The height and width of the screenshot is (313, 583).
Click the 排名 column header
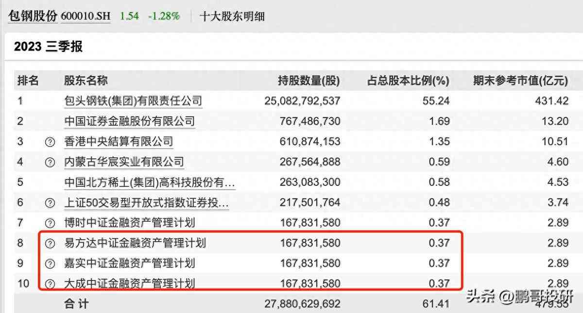click(28, 81)
